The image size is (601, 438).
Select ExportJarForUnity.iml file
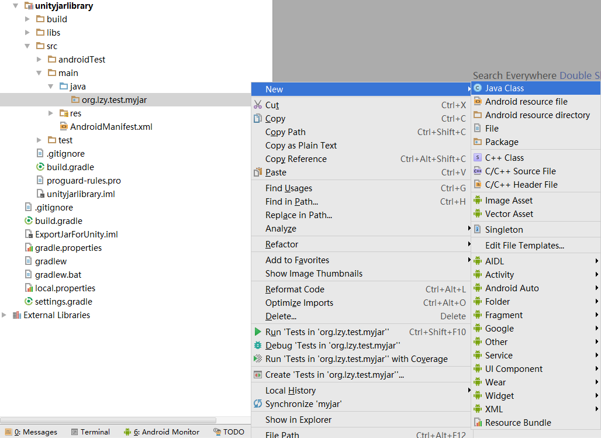76,234
